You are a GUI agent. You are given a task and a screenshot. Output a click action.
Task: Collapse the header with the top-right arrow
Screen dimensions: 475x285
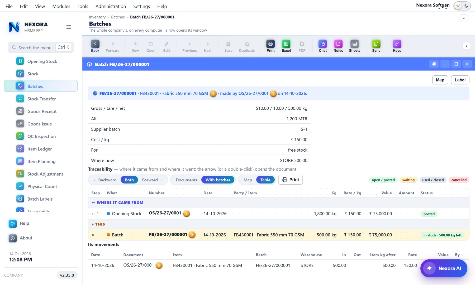[464, 18]
